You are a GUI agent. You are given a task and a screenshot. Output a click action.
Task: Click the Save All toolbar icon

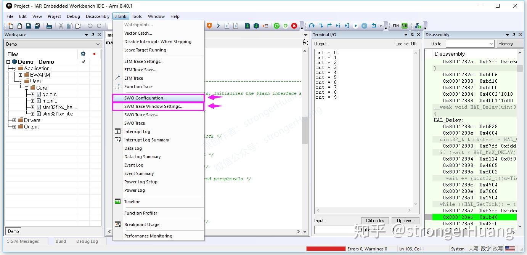pos(37,26)
